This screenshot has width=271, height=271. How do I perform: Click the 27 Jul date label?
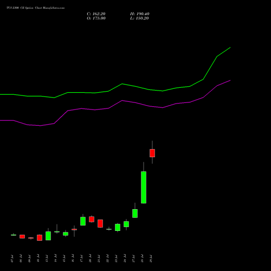tap(133, 259)
